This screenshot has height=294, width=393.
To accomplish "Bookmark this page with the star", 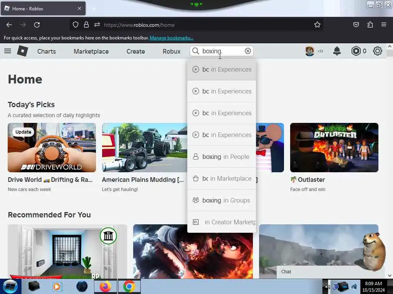I will pyautogui.click(x=317, y=24).
